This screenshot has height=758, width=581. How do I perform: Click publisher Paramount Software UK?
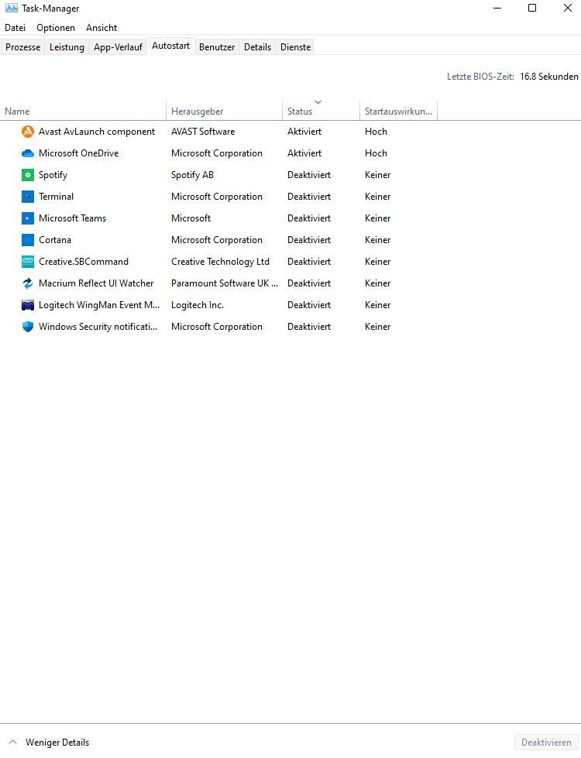point(225,283)
